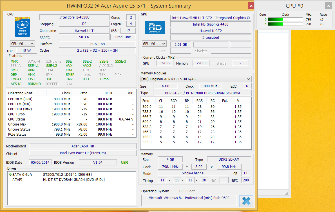Click the Prod. Unit button

tap(123, 37)
